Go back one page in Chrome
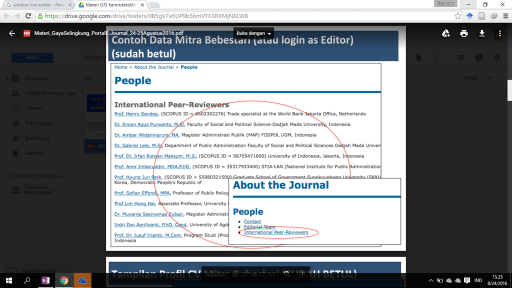The height and width of the screenshot is (288, 512). 6,16
